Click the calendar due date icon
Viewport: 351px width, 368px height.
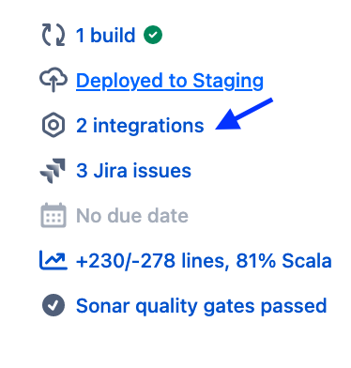tap(53, 215)
